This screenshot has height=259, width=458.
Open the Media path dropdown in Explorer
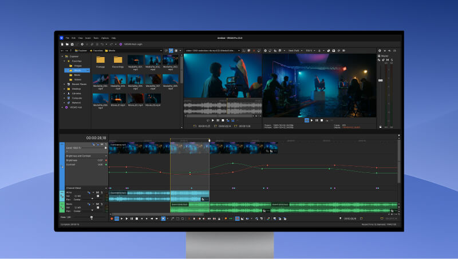[x=161, y=51]
